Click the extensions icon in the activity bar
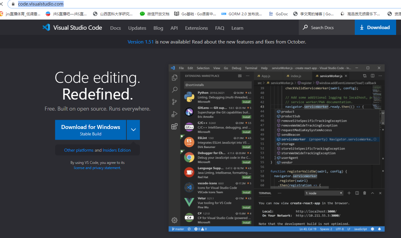This screenshot has width=401, height=238. pos(174,127)
